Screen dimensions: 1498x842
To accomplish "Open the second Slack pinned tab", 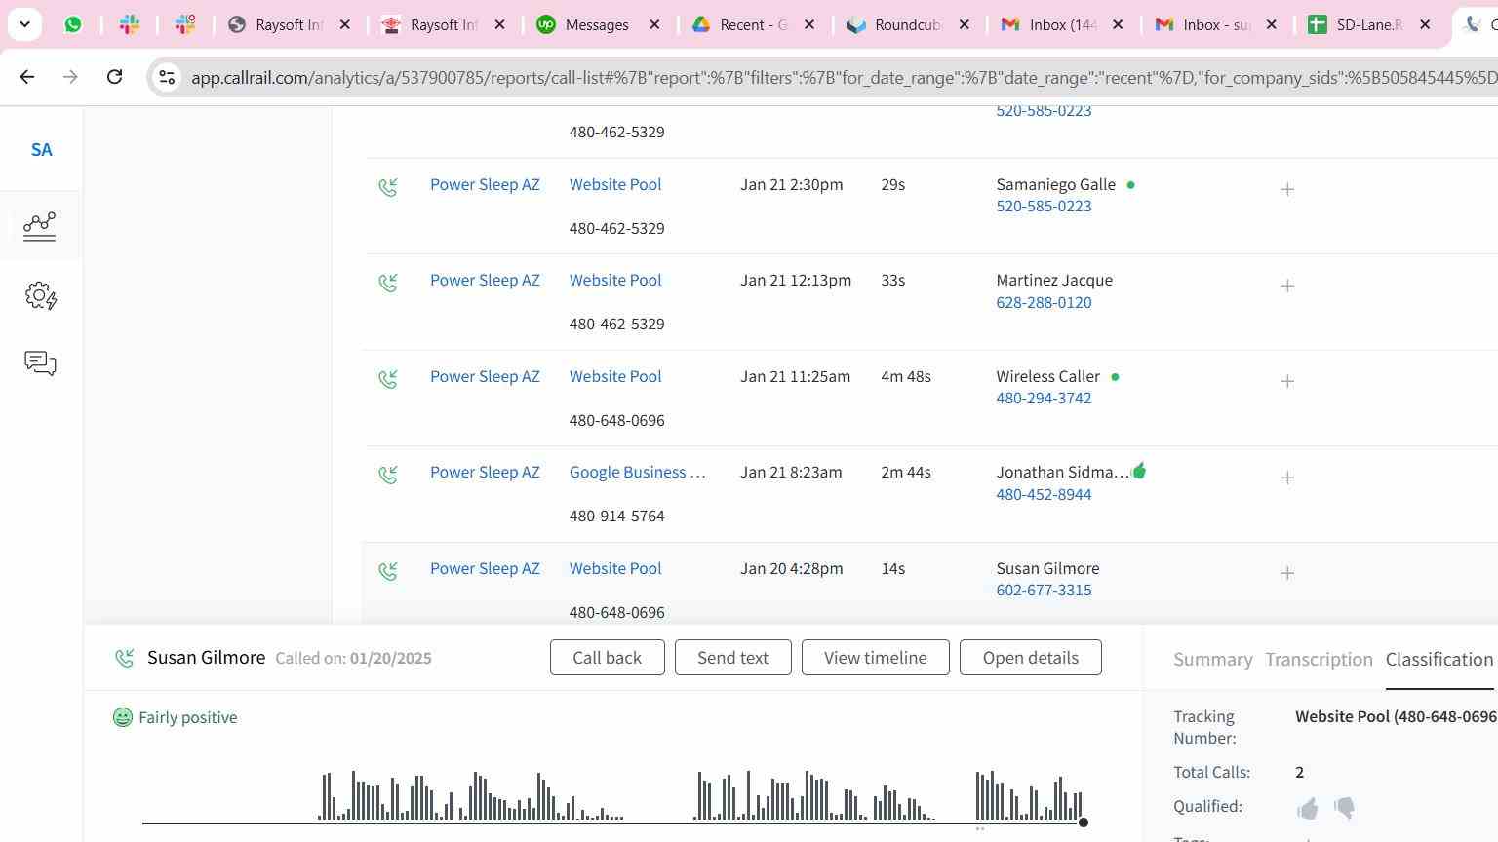I will [185, 24].
